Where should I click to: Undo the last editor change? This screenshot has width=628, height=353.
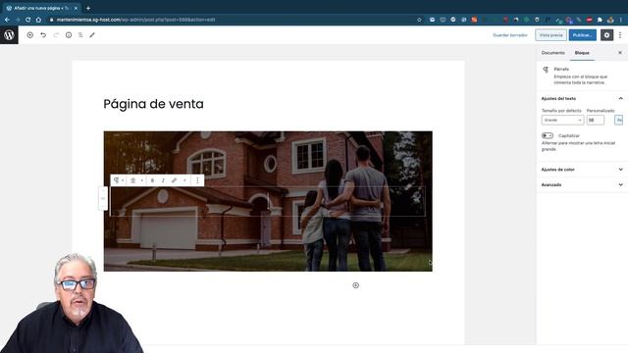coord(43,35)
